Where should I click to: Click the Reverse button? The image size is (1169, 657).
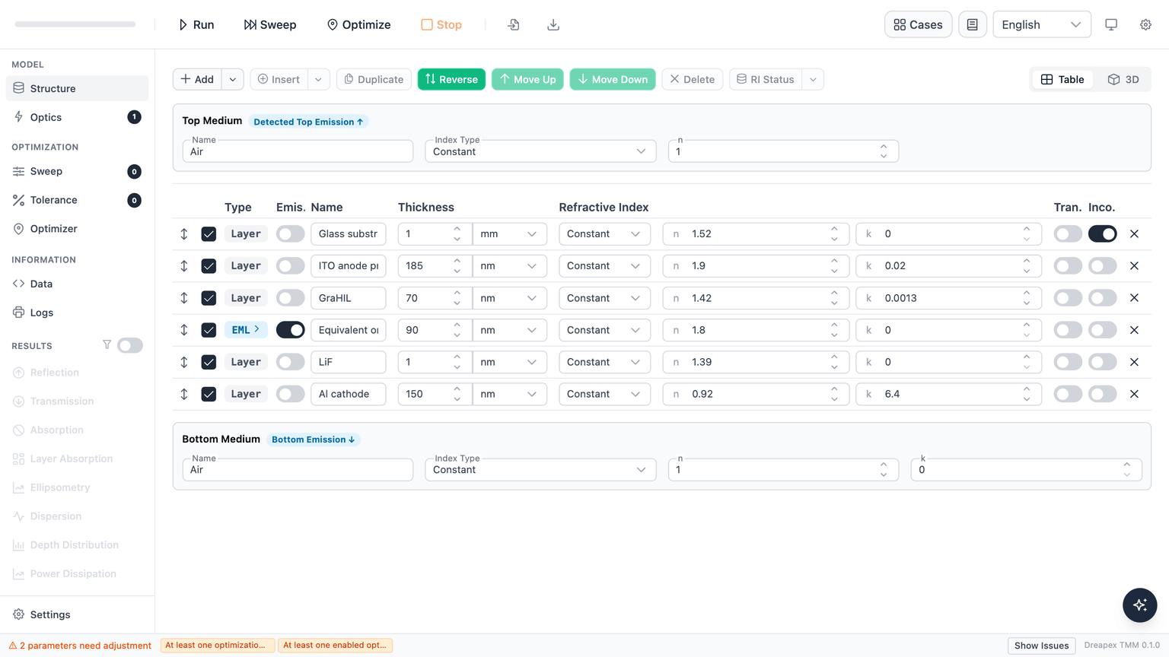451,79
